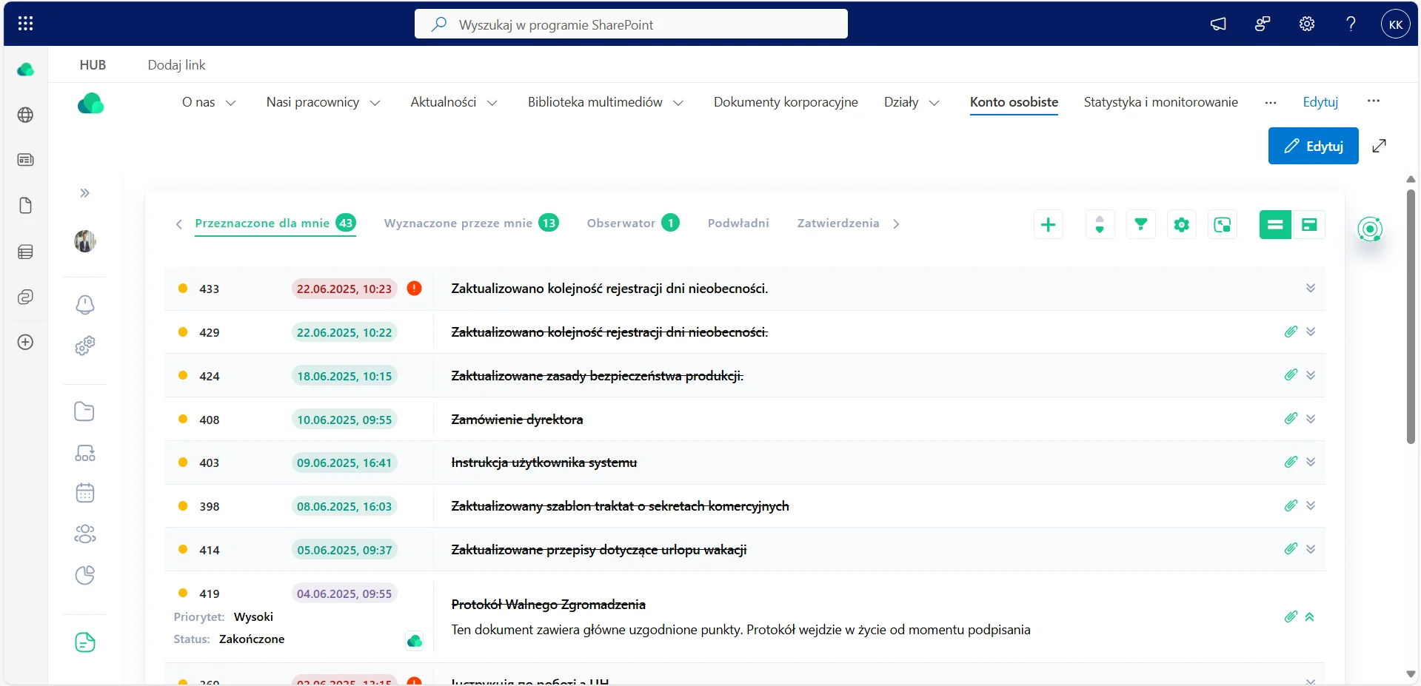
Task: Open the people group icon in sidebar
Action: [x=85, y=534]
